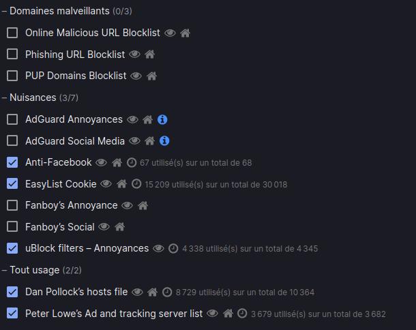Click AdGuard Annoyances blue info icon
416x330 pixels.
pos(162,119)
